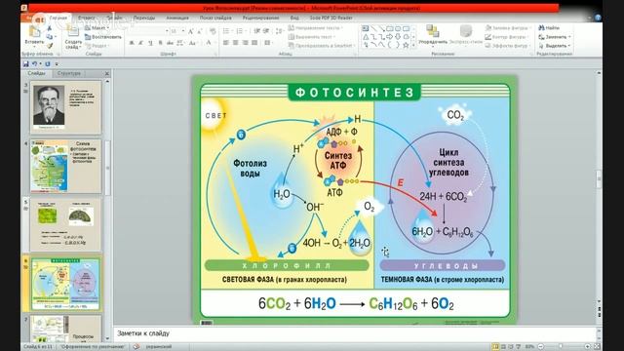
Task: Click the Copy icon in clipboard group
Action: 50,37
